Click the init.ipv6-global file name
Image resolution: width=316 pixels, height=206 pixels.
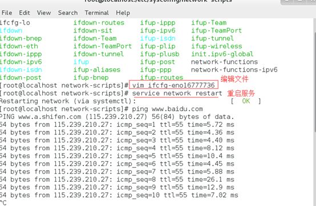pos(222,54)
